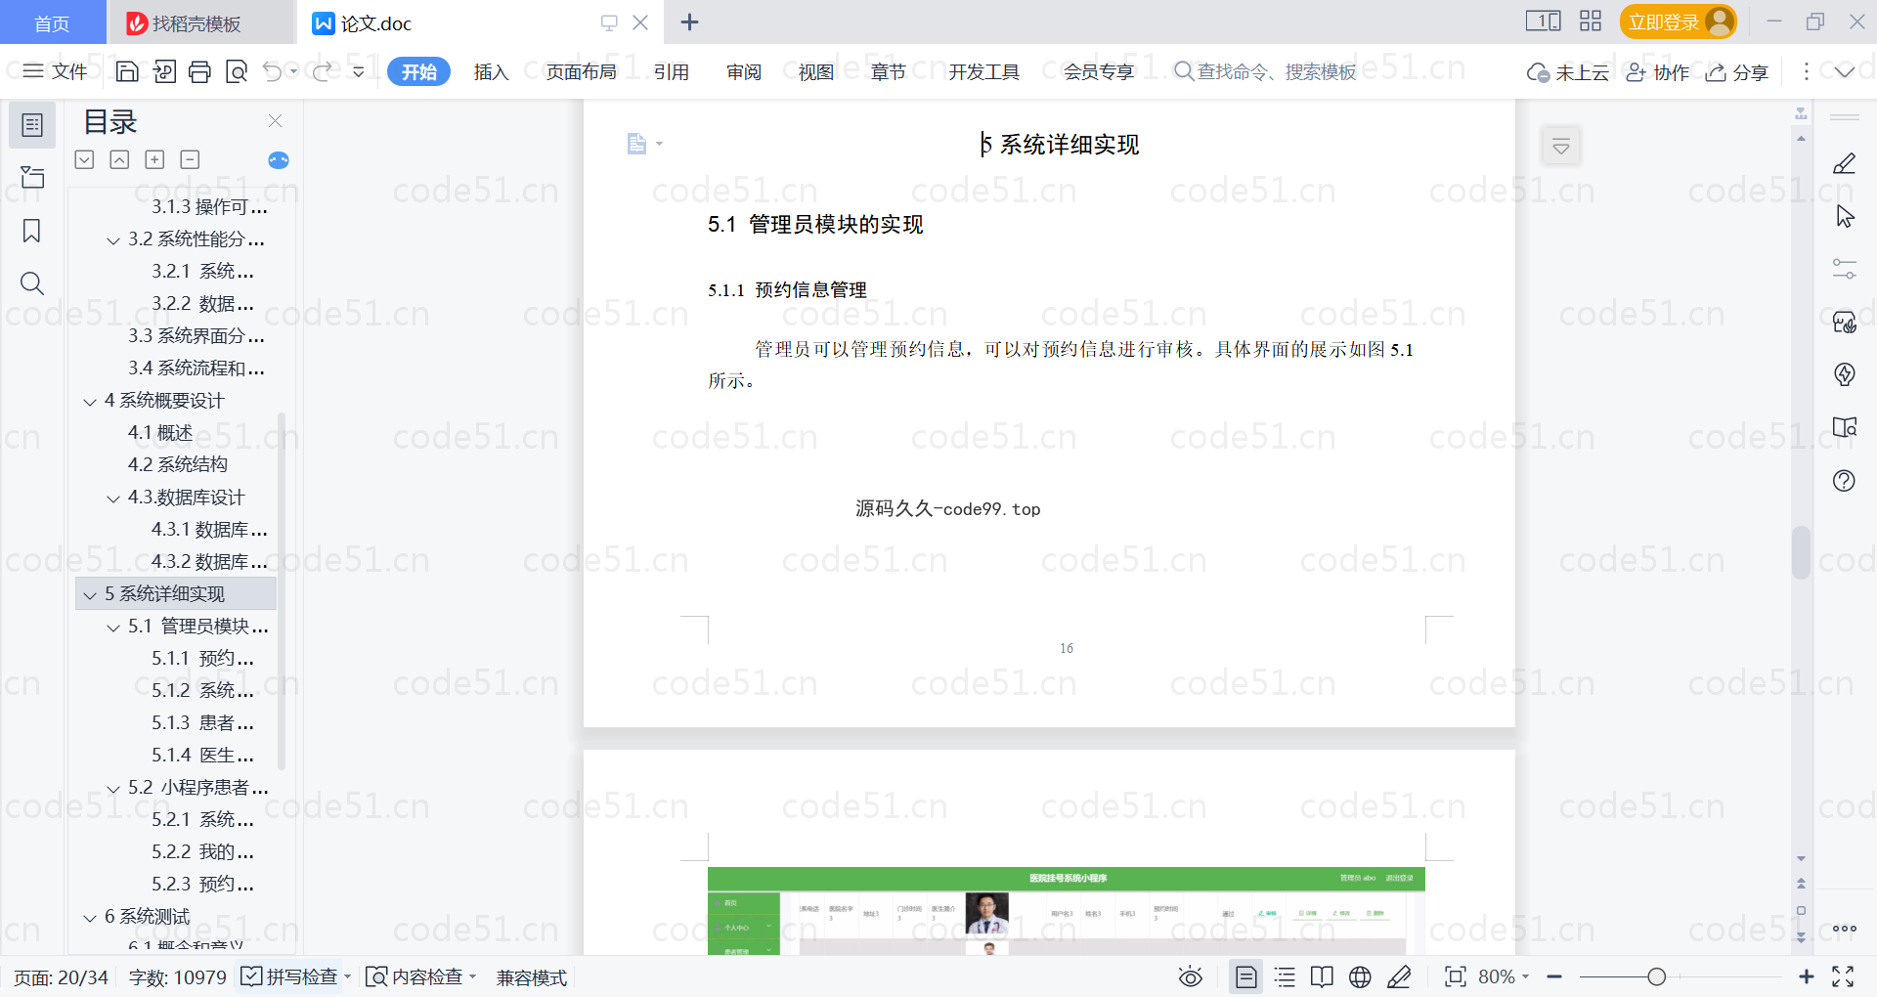The image size is (1877, 997).
Task: Open the 视图 ribbon tab
Action: tap(816, 71)
